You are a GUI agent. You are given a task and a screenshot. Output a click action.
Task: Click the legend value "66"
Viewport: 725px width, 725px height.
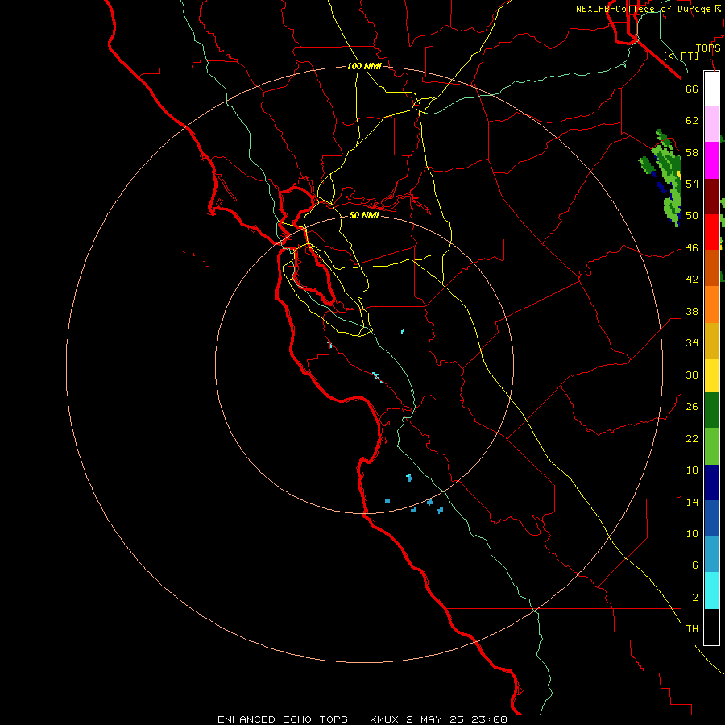[x=692, y=89]
